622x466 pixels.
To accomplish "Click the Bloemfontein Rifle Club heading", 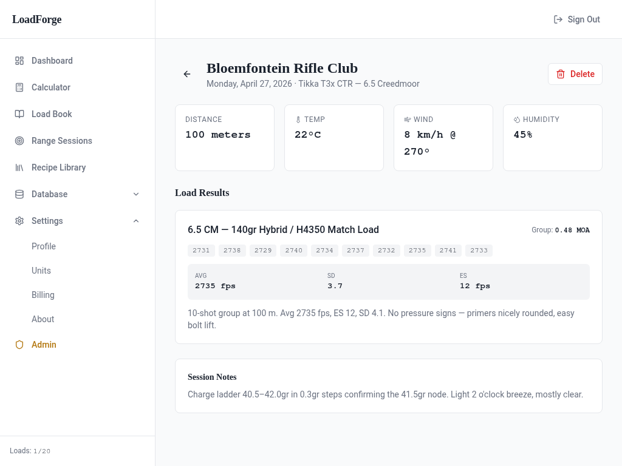I will 282,68.
